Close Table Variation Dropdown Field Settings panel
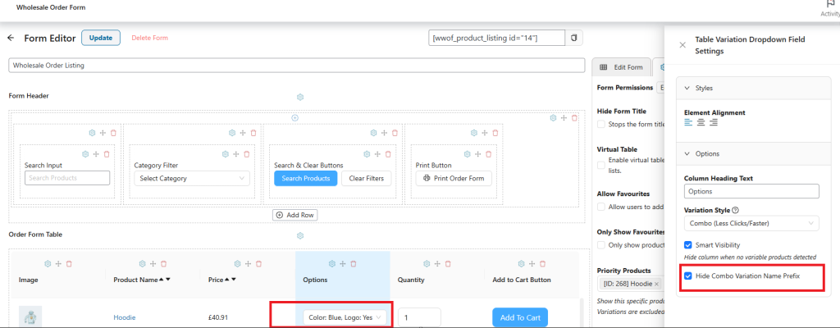Image resolution: width=840 pixels, height=328 pixels. click(x=682, y=45)
